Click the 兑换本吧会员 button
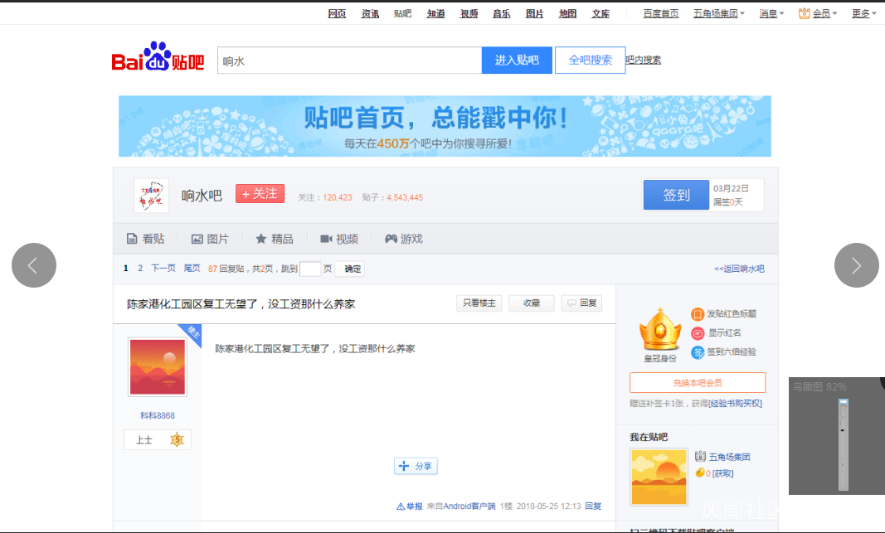The image size is (885, 533). (x=698, y=382)
